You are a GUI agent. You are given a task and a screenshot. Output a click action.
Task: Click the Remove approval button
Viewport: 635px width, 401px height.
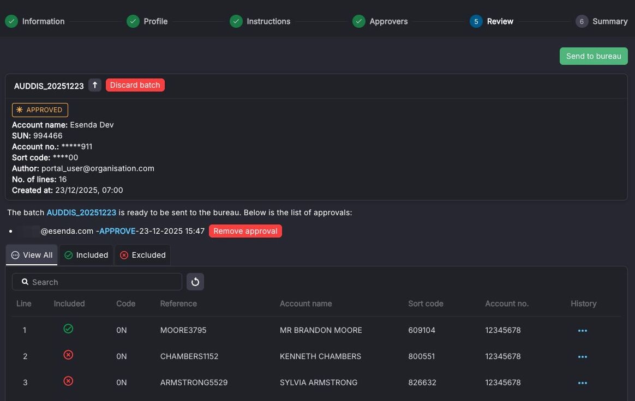[x=245, y=231]
